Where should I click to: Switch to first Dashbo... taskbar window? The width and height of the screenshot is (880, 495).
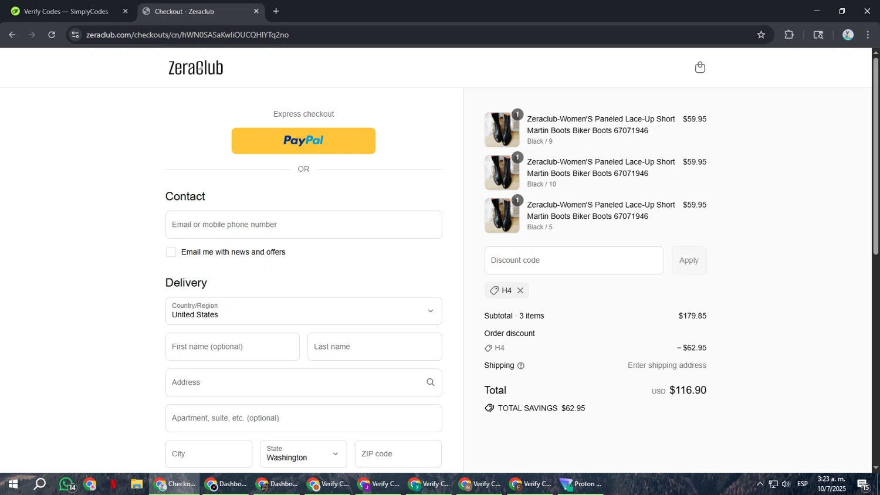225,484
